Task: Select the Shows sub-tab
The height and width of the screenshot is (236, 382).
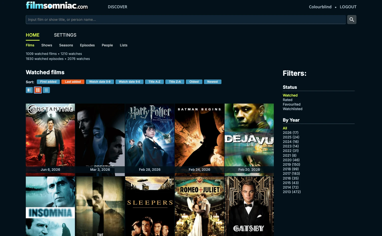Action: 47,45
